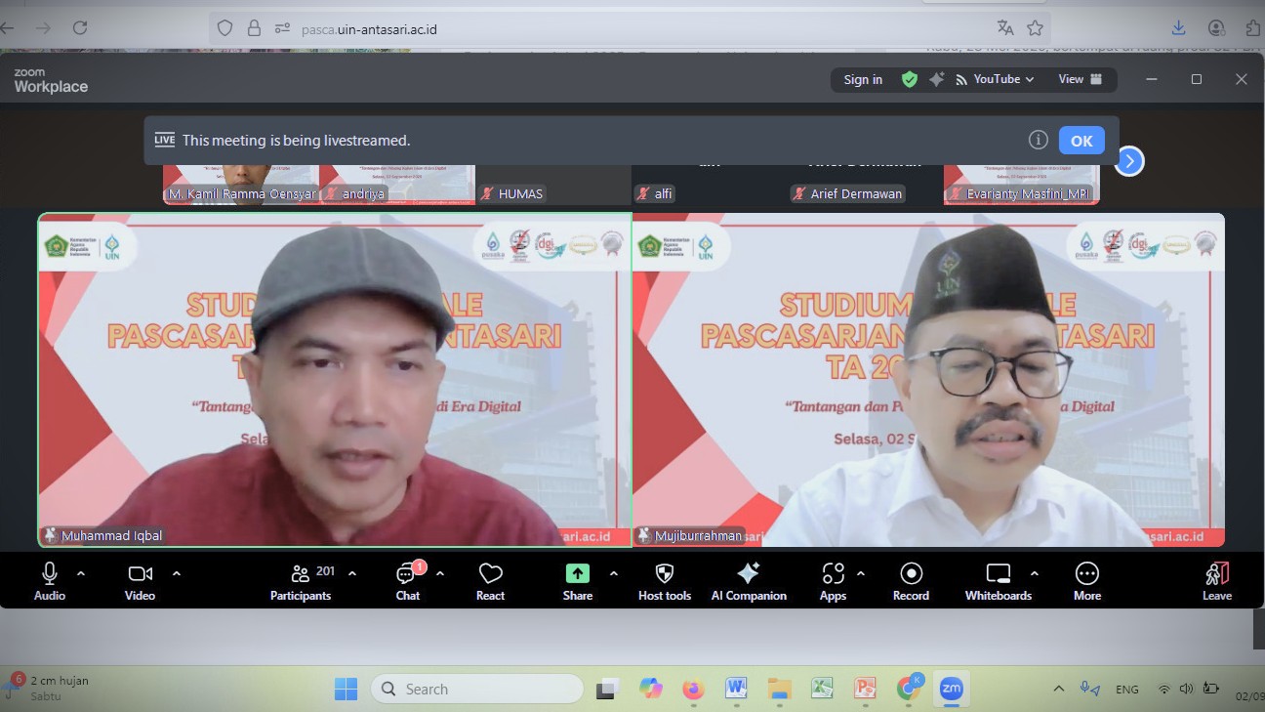
Task: Open the View layout menu
Action: [1080, 79]
